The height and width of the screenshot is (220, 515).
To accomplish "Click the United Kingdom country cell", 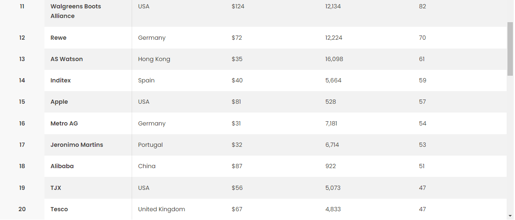I will (161, 209).
